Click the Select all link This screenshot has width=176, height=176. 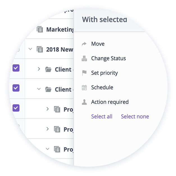[x=102, y=116]
